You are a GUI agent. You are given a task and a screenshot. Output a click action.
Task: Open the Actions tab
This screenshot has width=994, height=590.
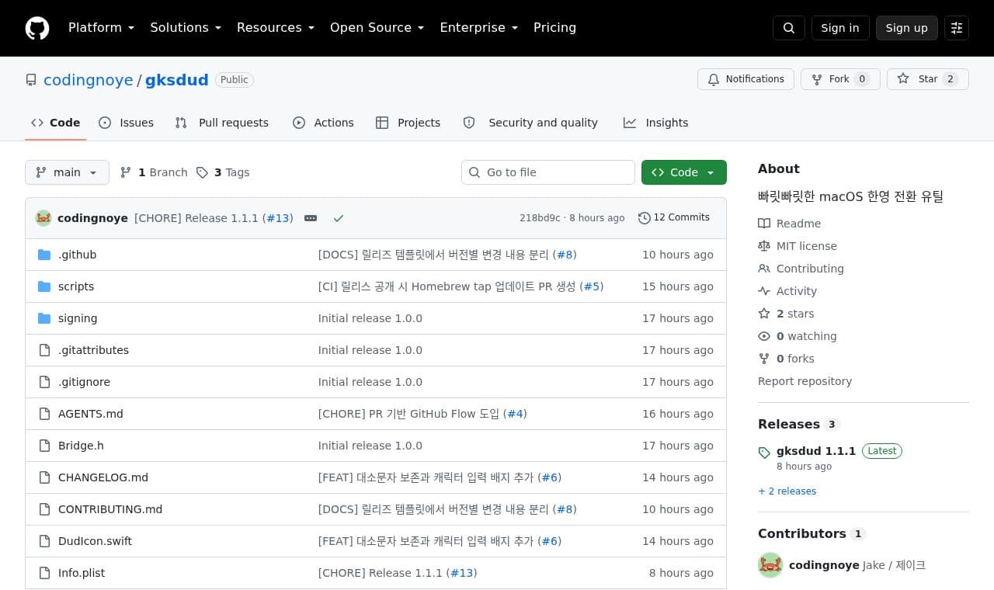323,123
